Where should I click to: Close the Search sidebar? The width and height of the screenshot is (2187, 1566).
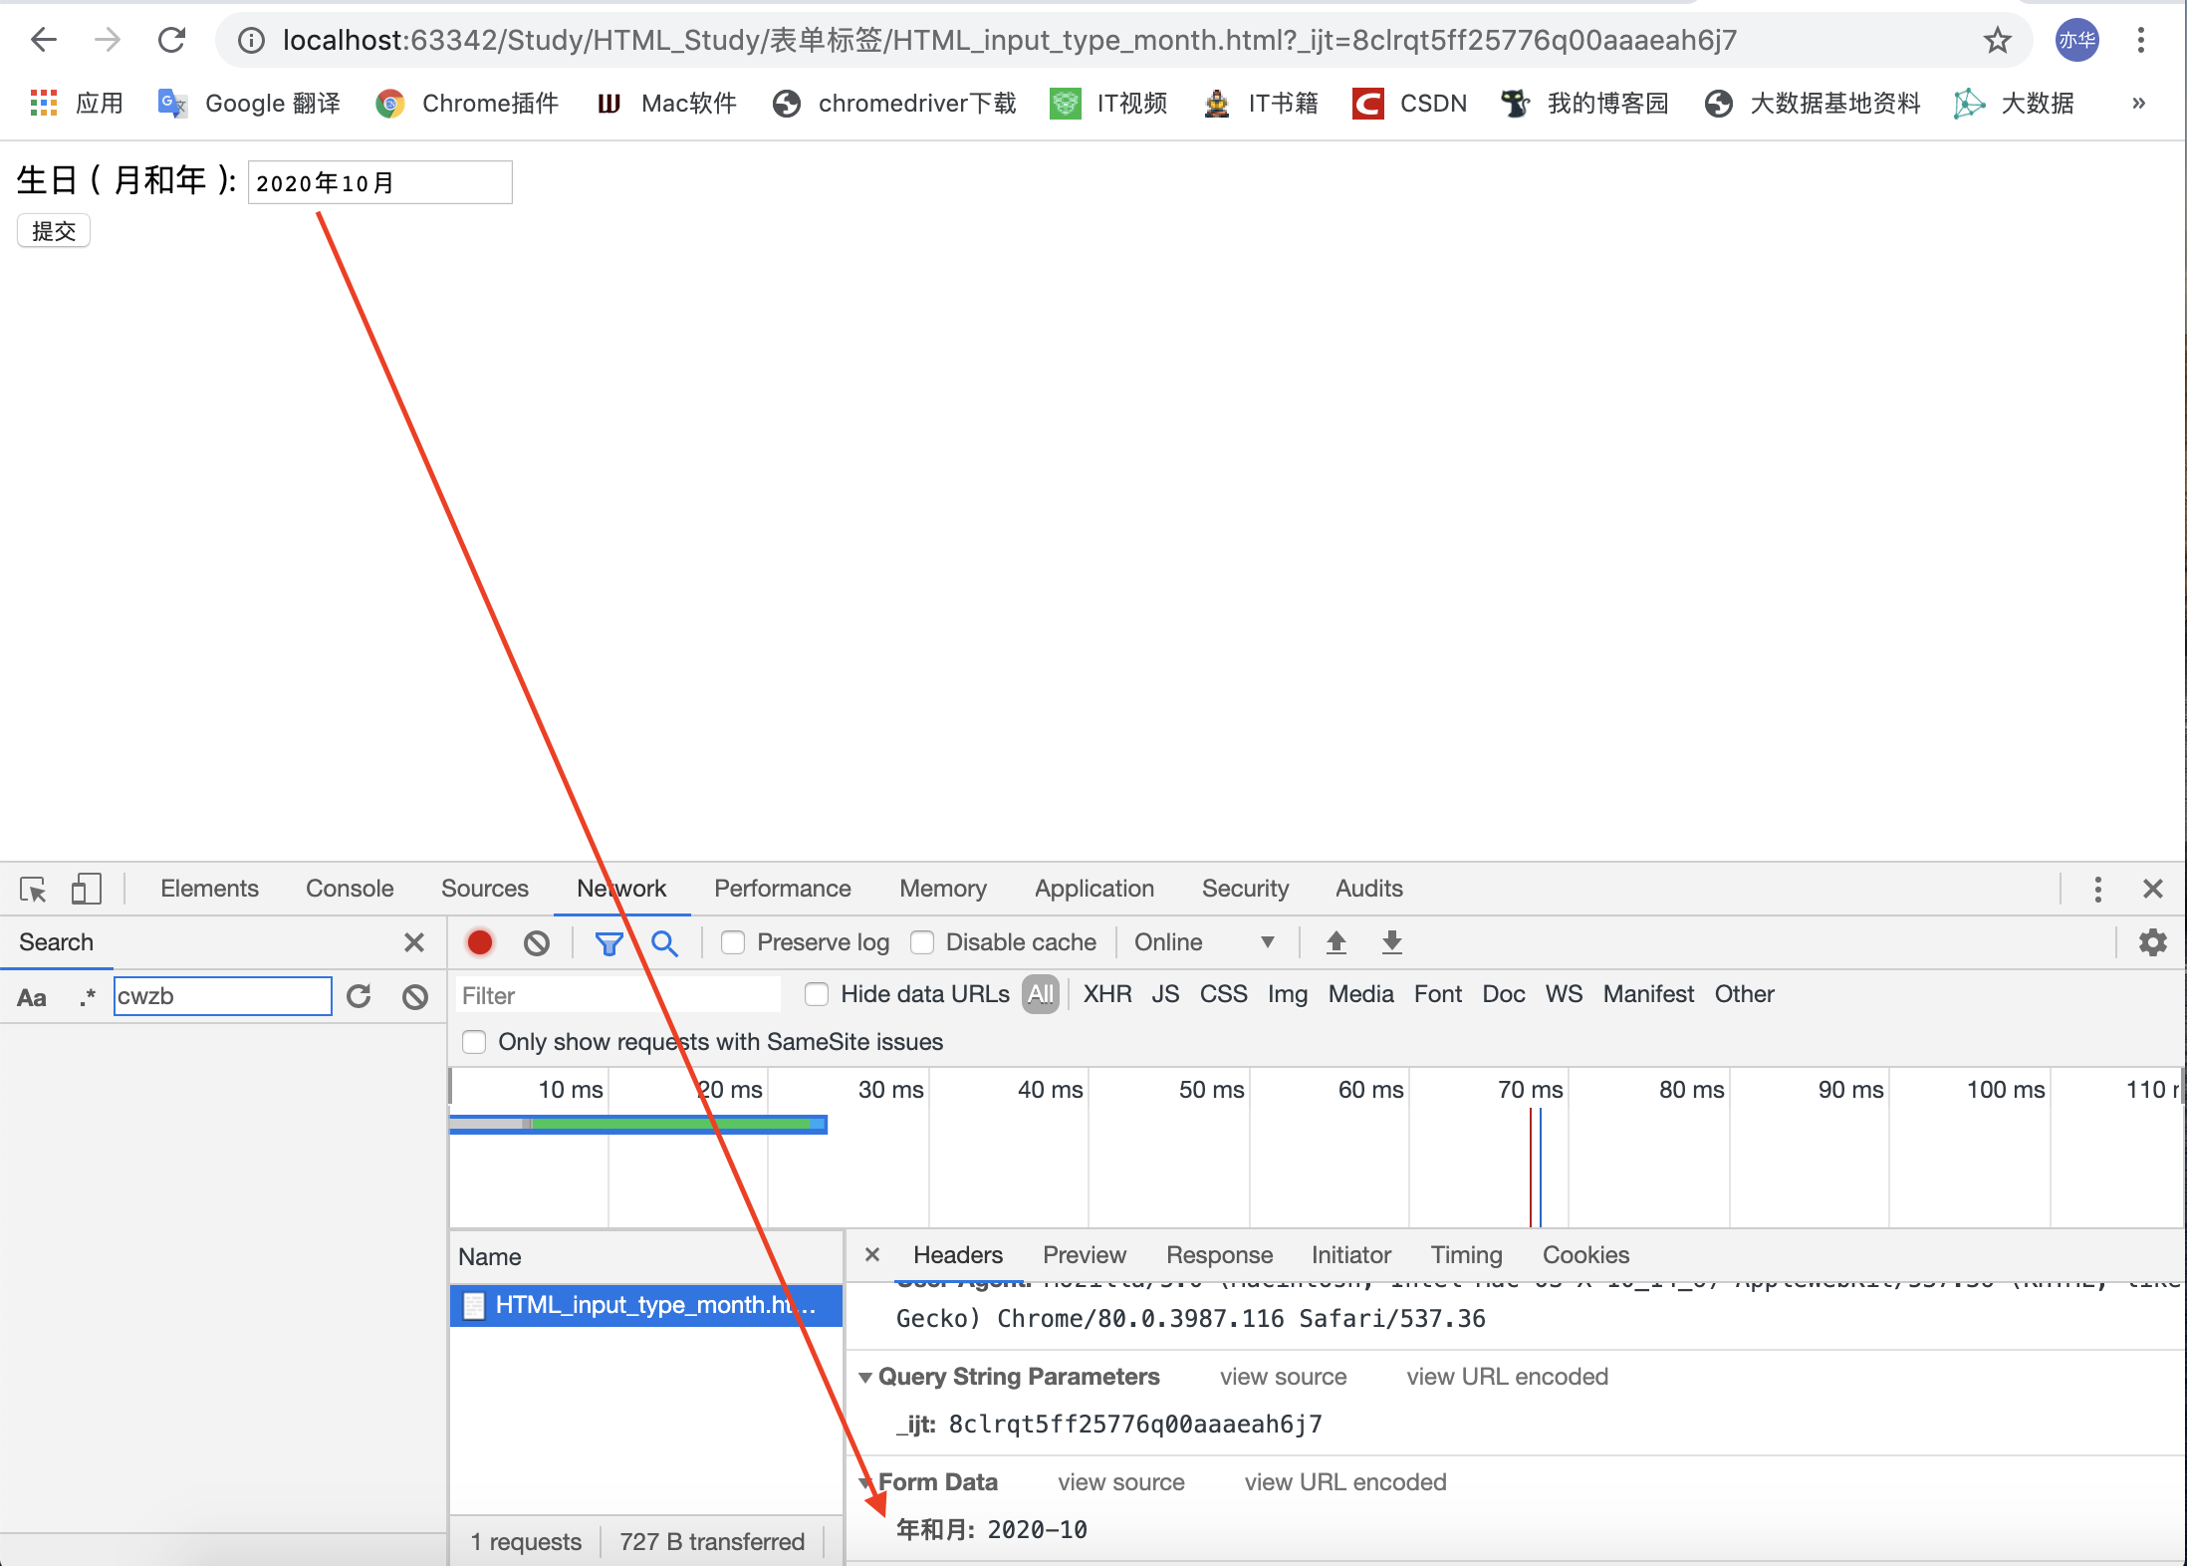414,942
